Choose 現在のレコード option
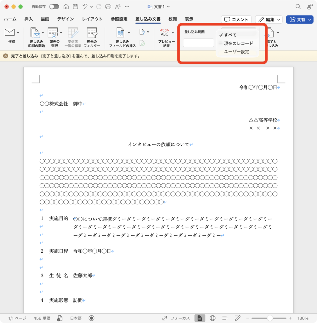317x323 pixels. point(238,43)
